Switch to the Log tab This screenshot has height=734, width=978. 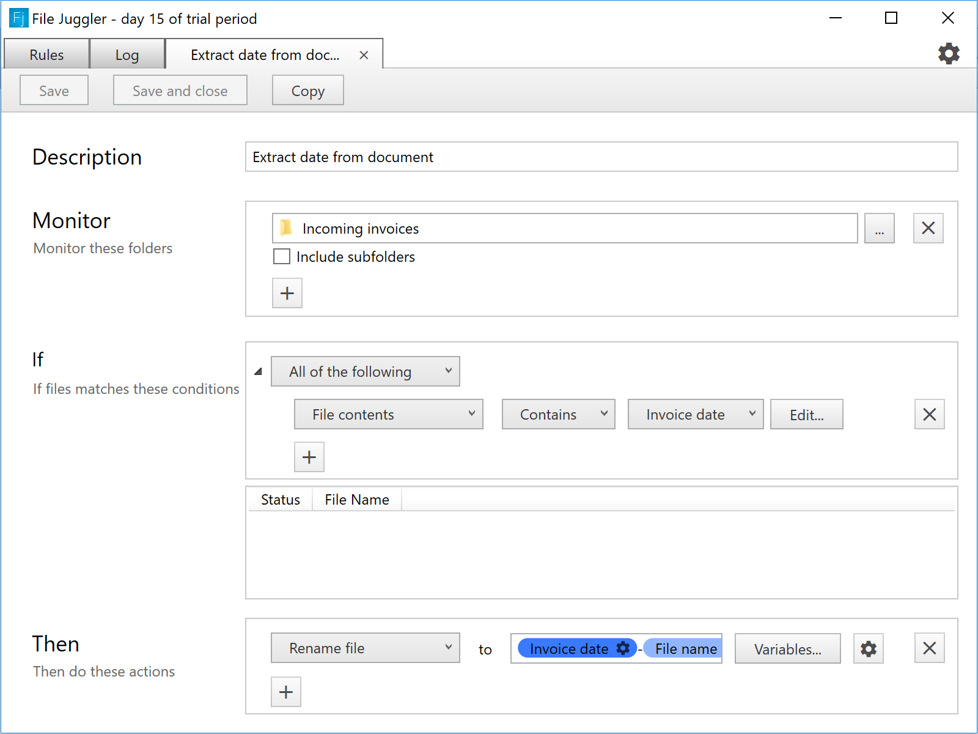click(127, 54)
